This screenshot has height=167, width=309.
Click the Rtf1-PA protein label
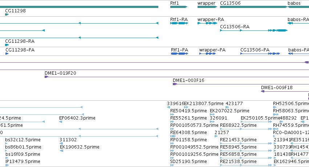tap(179, 50)
